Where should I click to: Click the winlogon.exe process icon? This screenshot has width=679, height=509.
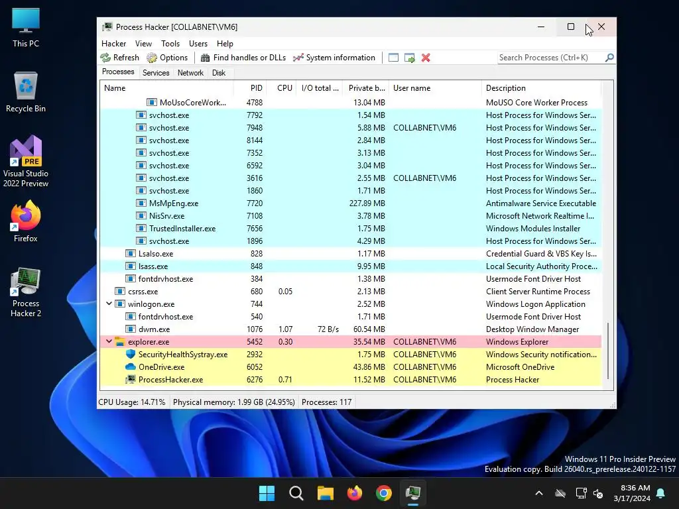tap(120, 304)
